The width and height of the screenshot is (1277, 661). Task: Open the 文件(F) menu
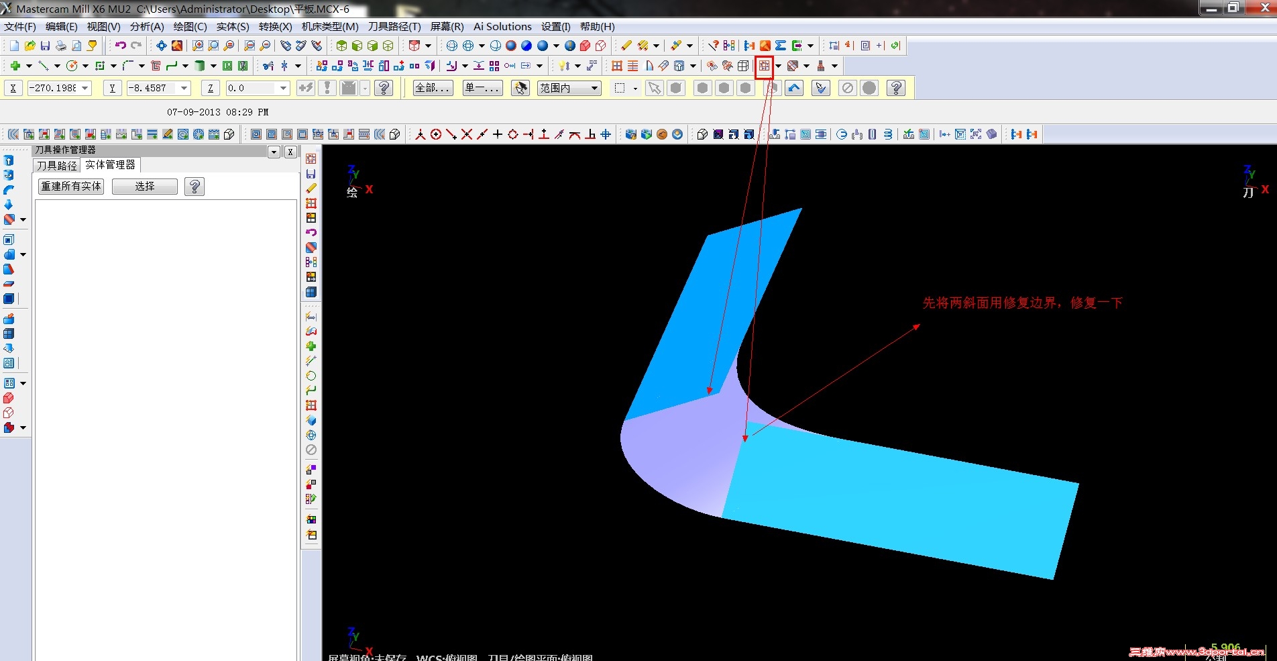coord(20,27)
